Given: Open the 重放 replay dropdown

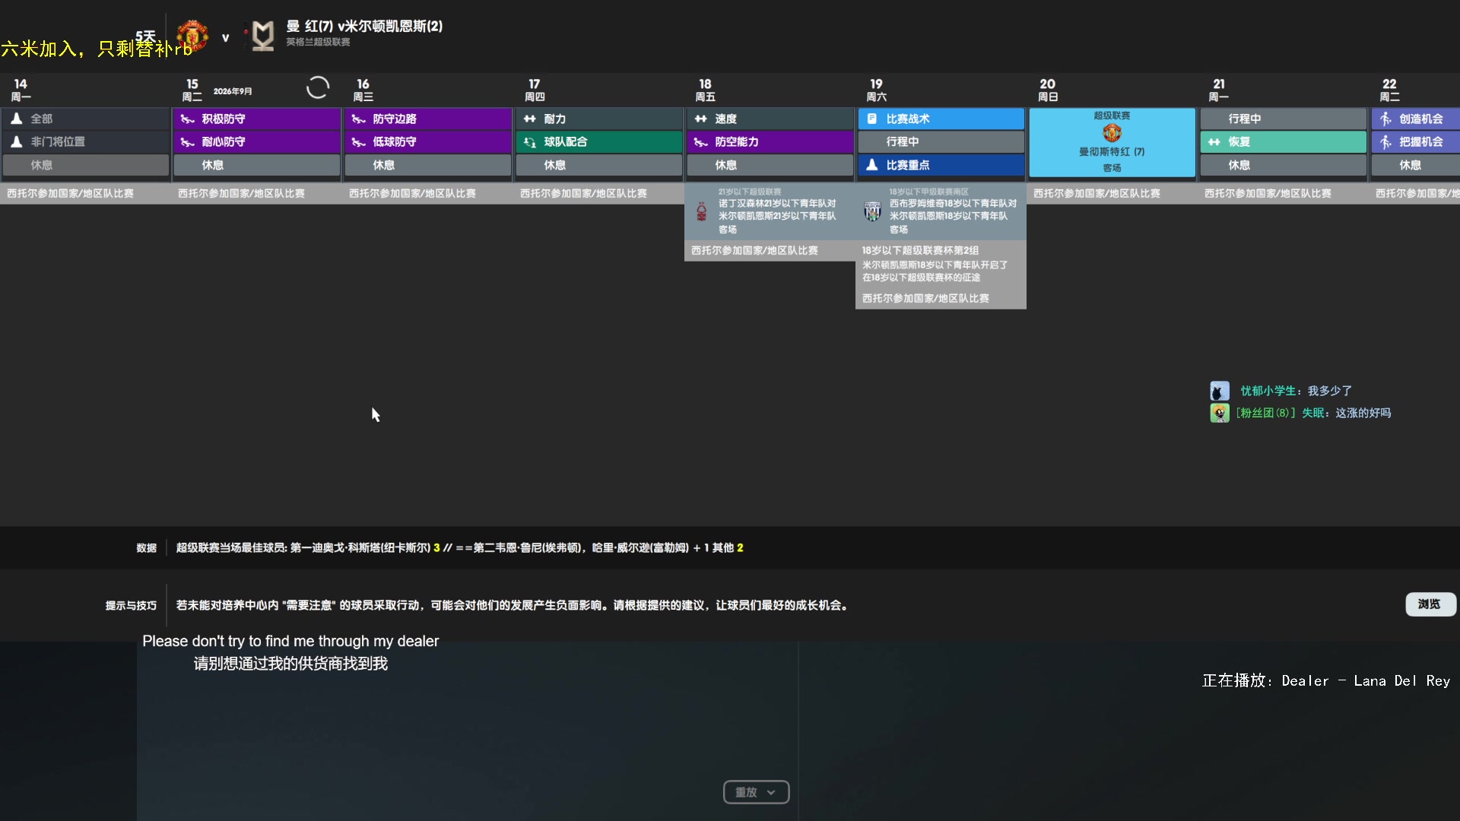Looking at the screenshot, I should pos(756,792).
